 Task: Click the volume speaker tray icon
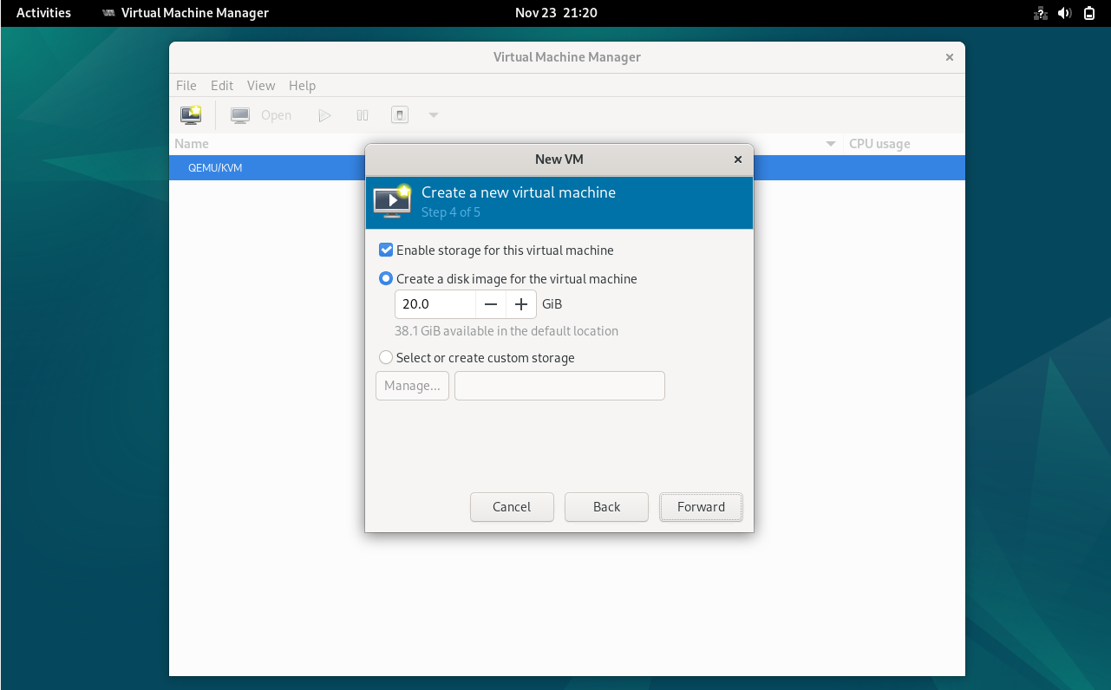[x=1065, y=13]
